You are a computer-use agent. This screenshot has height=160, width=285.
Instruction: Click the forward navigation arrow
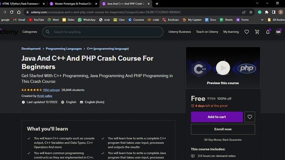5,12
